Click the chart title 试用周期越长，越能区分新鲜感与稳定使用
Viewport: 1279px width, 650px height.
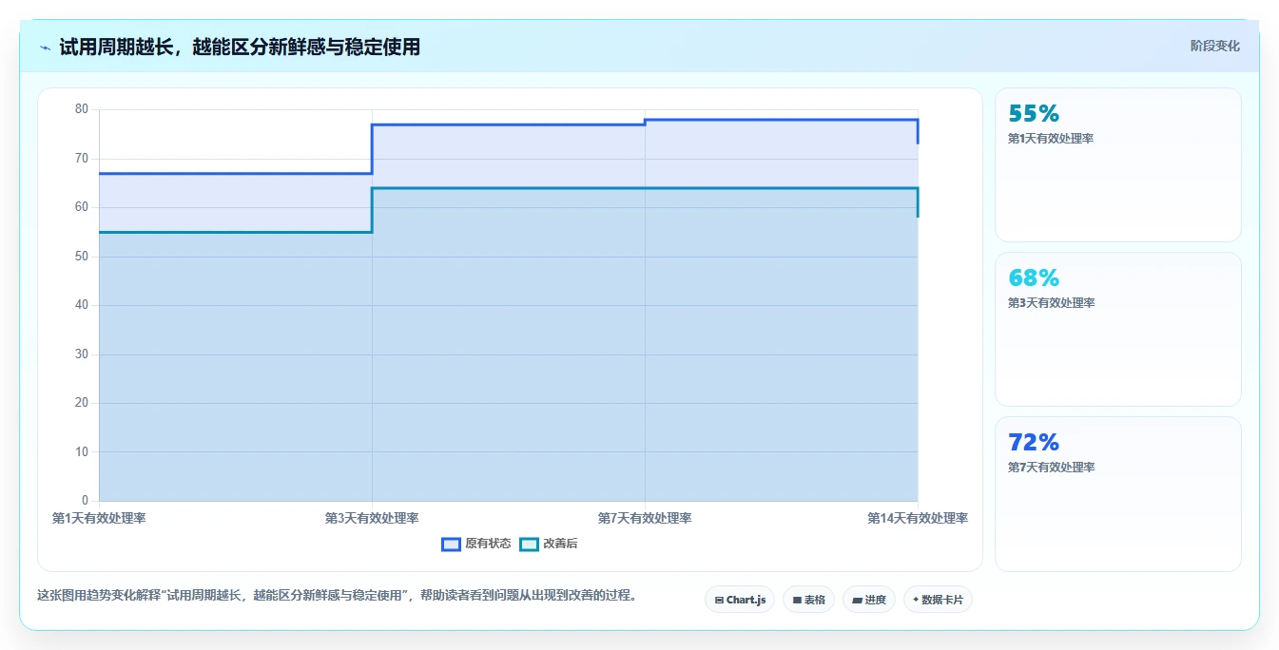[240, 47]
